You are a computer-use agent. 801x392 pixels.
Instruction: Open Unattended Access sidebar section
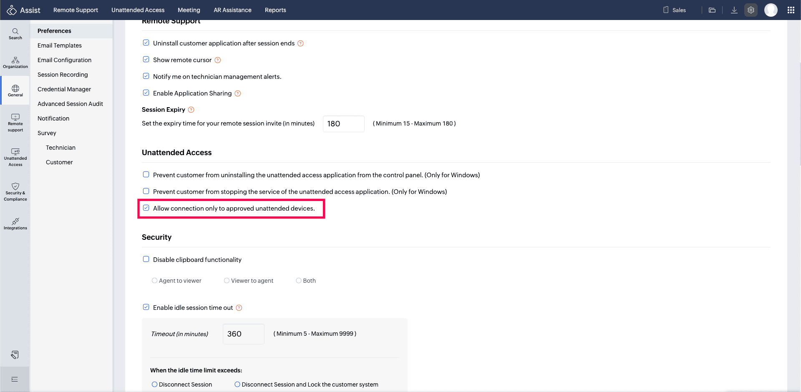tap(15, 157)
